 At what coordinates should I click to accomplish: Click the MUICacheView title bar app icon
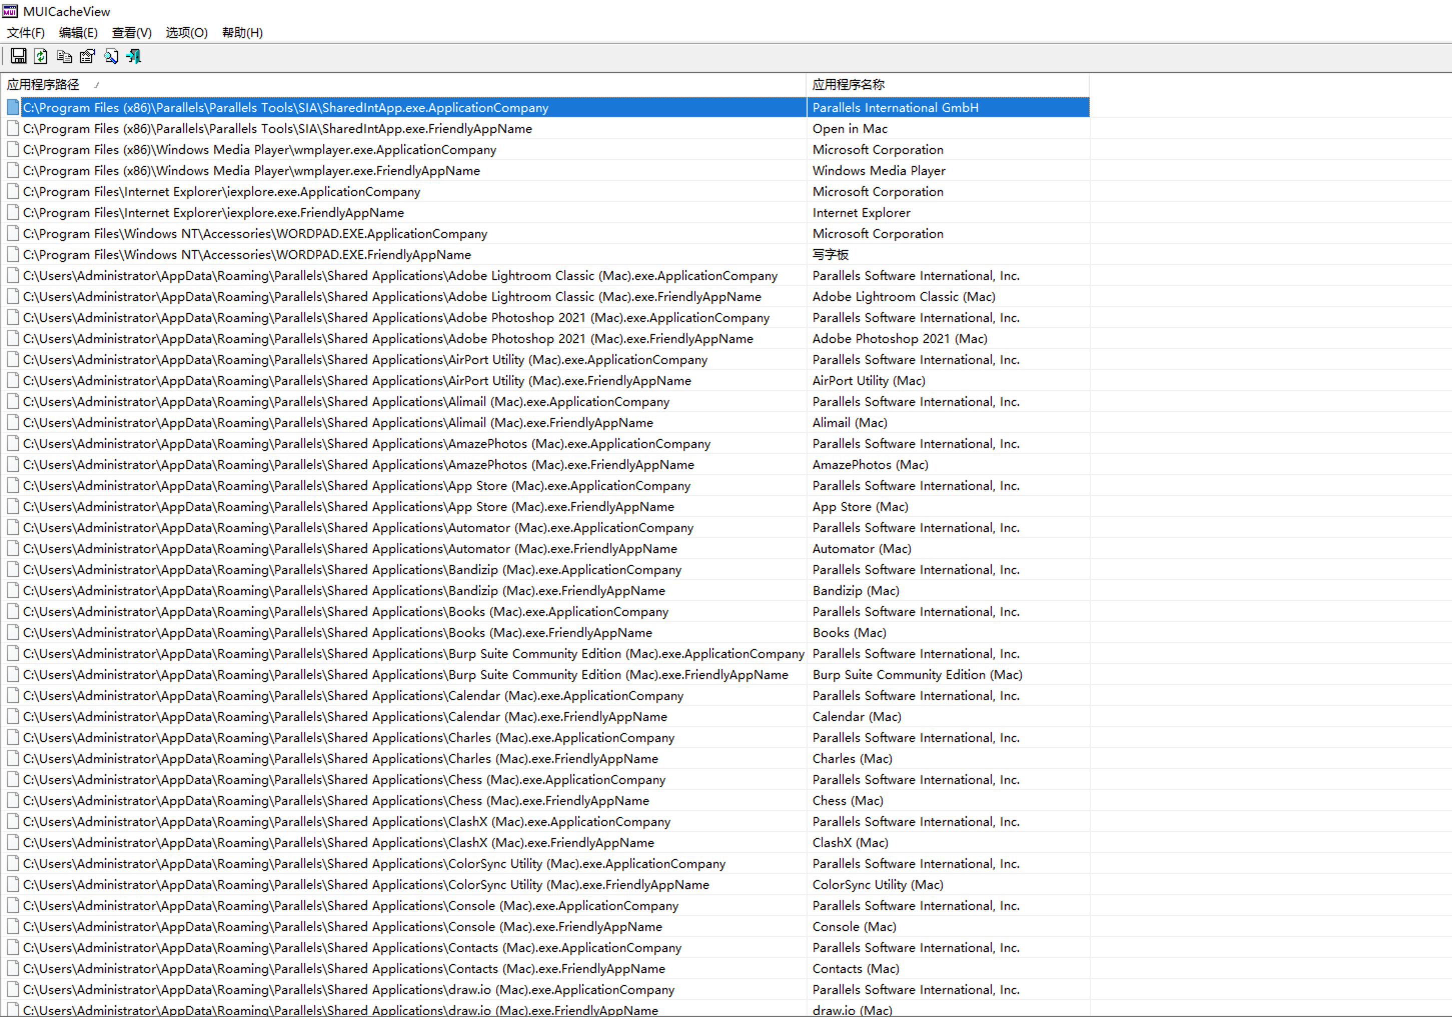pyautogui.click(x=10, y=11)
